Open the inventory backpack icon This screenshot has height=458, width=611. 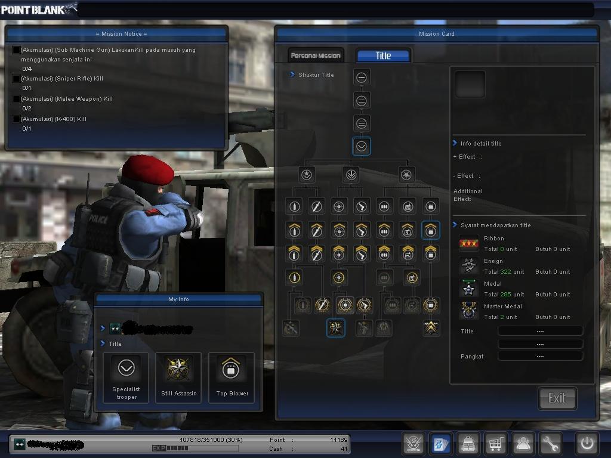pyautogui.click(x=468, y=444)
